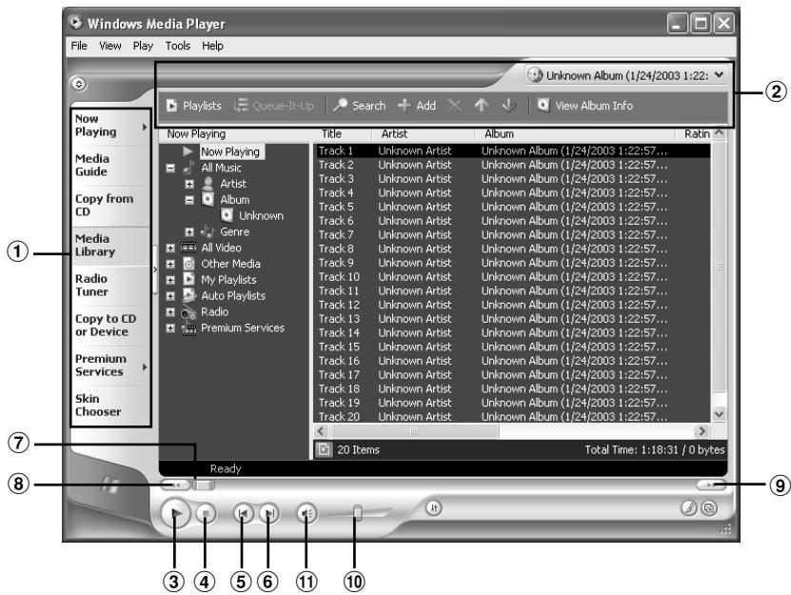Open the File menu
The image size is (791, 595).
[79, 46]
